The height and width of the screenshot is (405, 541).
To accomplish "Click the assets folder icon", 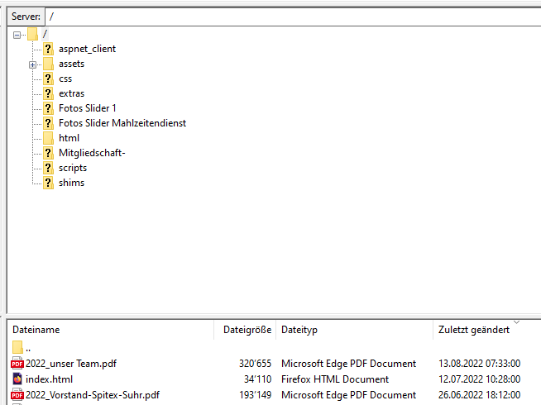I will [48, 64].
